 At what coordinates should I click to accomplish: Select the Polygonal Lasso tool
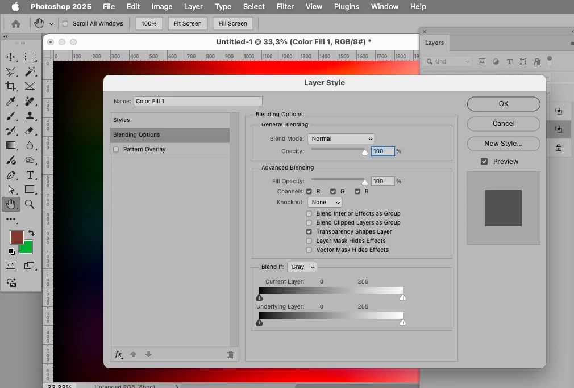click(x=11, y=71)
